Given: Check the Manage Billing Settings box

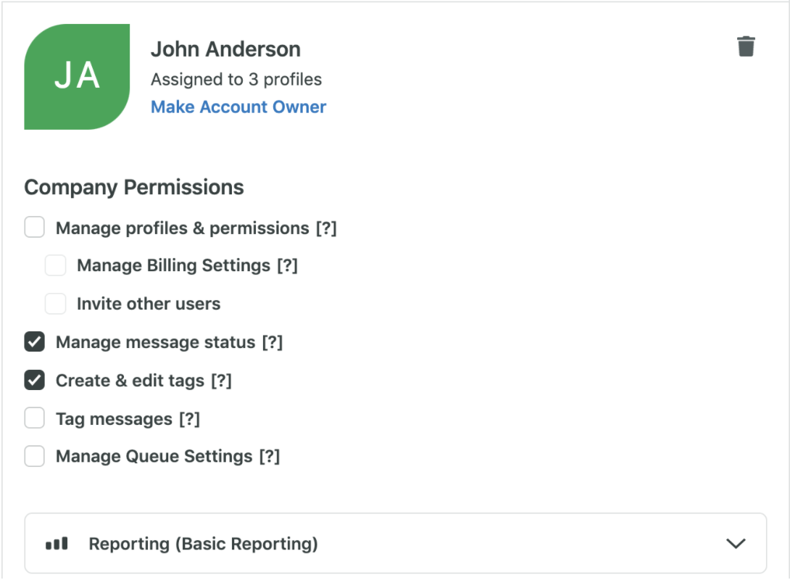Looking at the screenshot, I should [55, 265].
